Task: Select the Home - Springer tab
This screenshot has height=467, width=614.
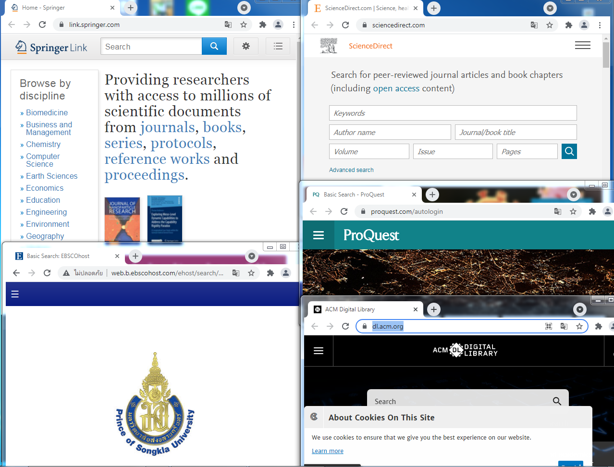Action: point(62,8)
